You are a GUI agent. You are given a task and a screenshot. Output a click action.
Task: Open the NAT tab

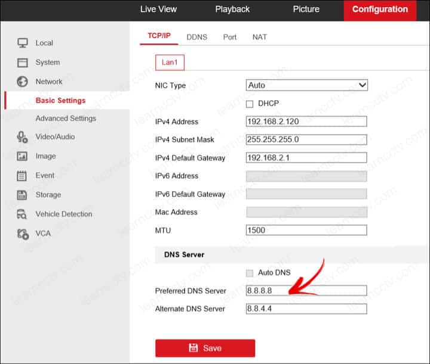(x=259, y=37)
